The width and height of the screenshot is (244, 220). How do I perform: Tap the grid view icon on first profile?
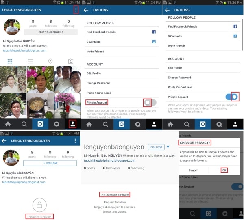(10, 61)
